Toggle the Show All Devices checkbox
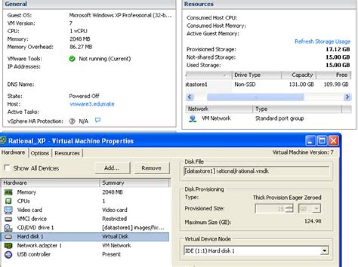Viewport: 358px width, 267px height. [x=7, y=168]
